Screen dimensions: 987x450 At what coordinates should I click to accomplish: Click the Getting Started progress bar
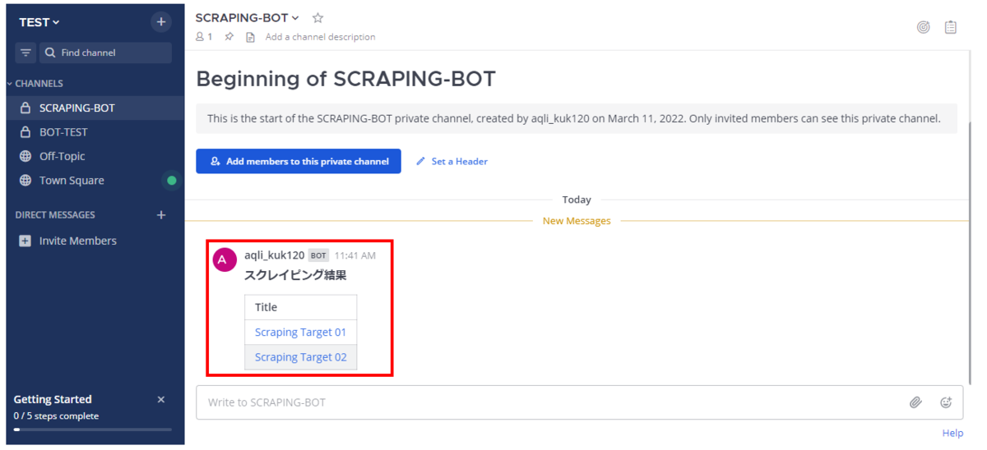coord(93,429)
